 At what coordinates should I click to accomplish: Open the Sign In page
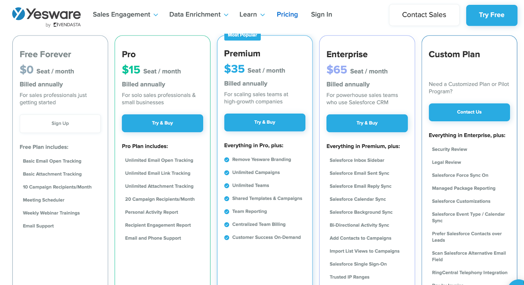pyautogui.click(x=321, y=15)
